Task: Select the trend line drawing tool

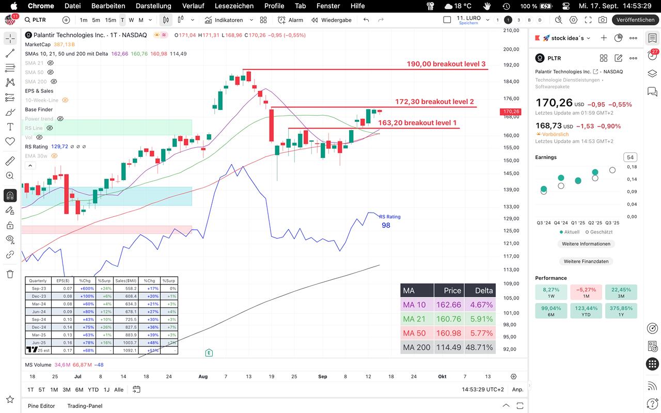Action: [x=10, y=53]
